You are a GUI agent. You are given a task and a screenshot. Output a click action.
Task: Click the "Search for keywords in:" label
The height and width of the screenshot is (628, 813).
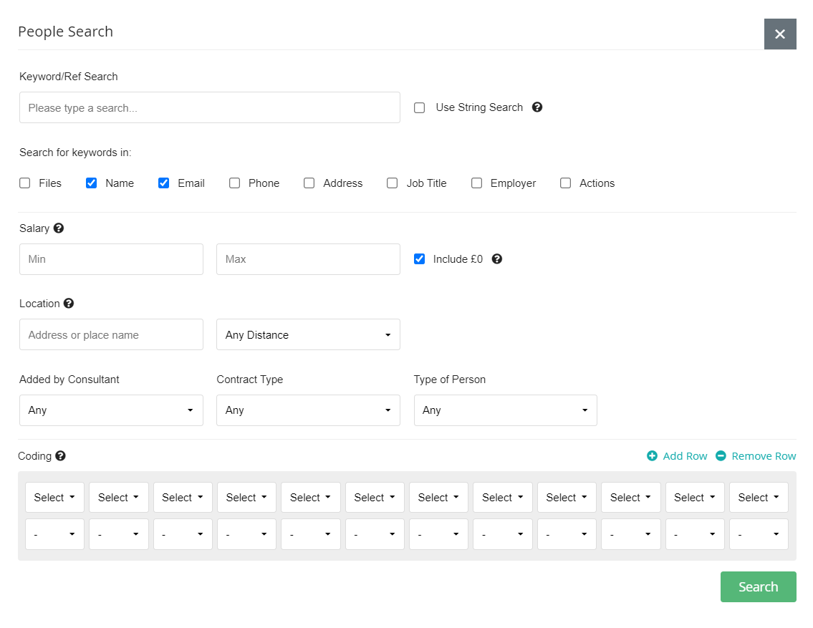[x=75, y=153]
